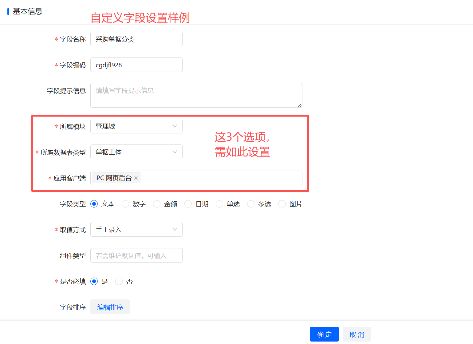Choose the 图片 field type

282,204
